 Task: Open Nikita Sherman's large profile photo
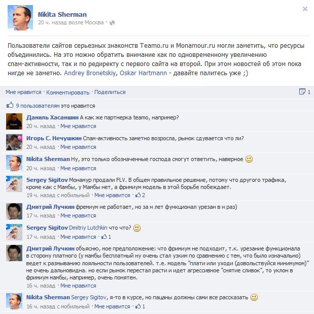coord(20,17)
